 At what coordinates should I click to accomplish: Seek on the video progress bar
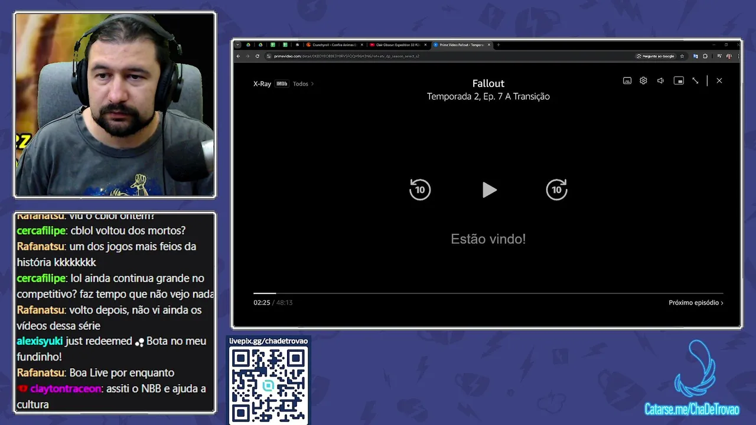(488, 293)
